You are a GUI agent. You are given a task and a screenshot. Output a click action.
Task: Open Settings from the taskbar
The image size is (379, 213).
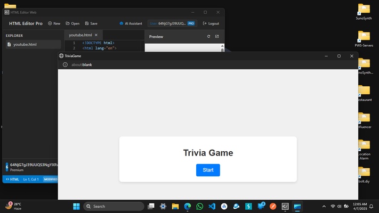pyautogui.click(x=163, y=206)
